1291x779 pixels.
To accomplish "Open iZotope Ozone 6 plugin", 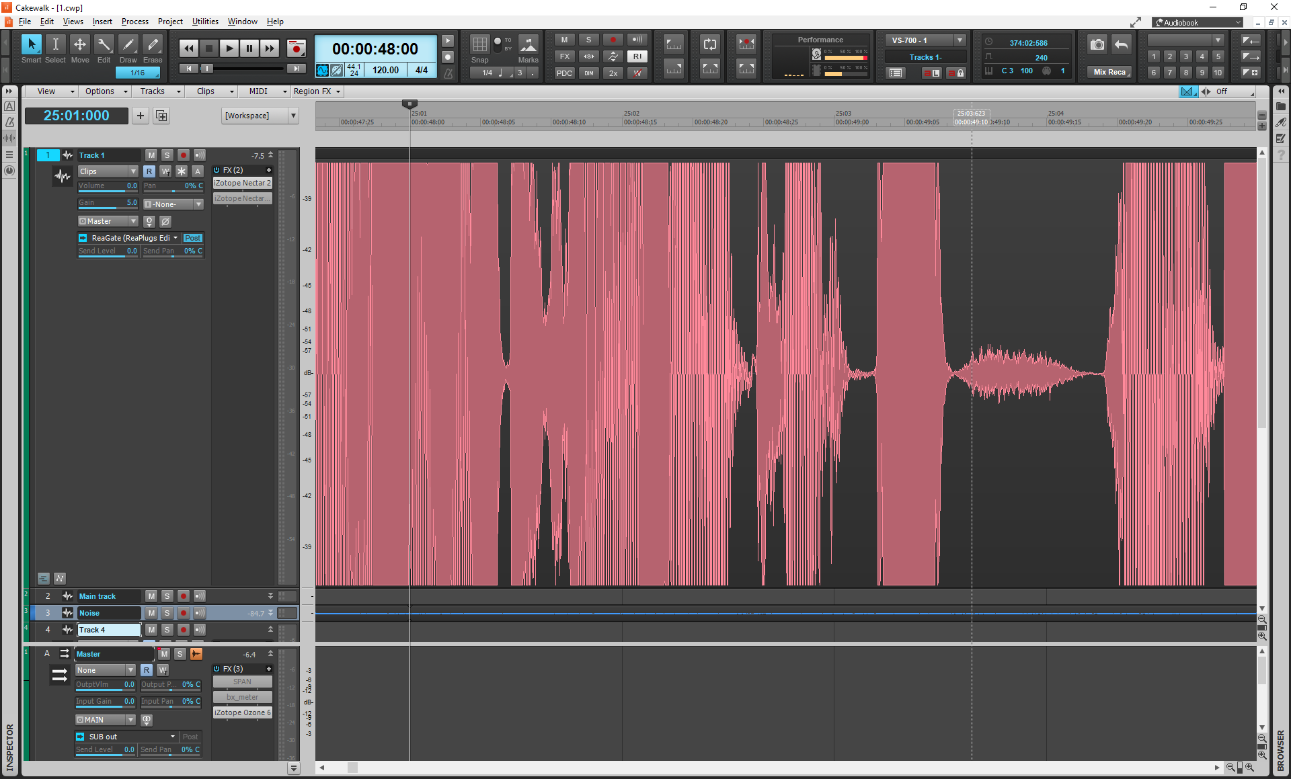I will click(243, 712).
